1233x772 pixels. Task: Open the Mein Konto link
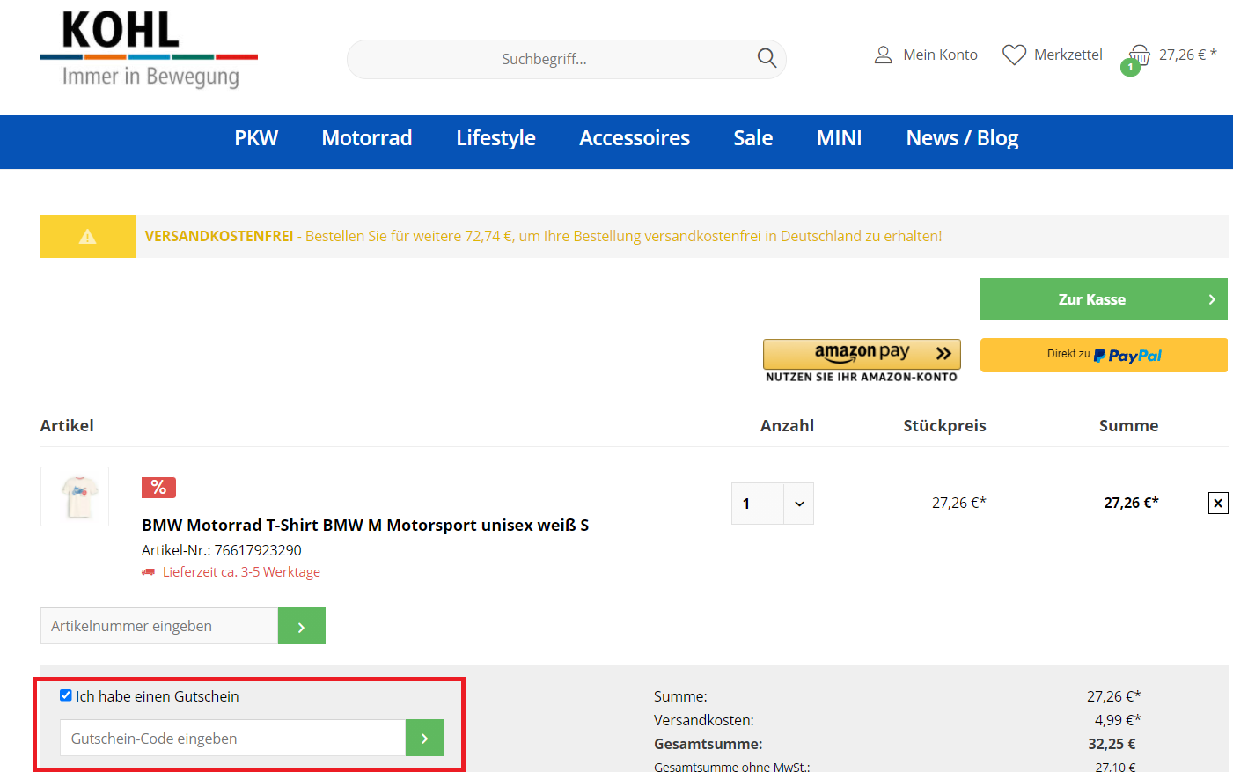940,55
